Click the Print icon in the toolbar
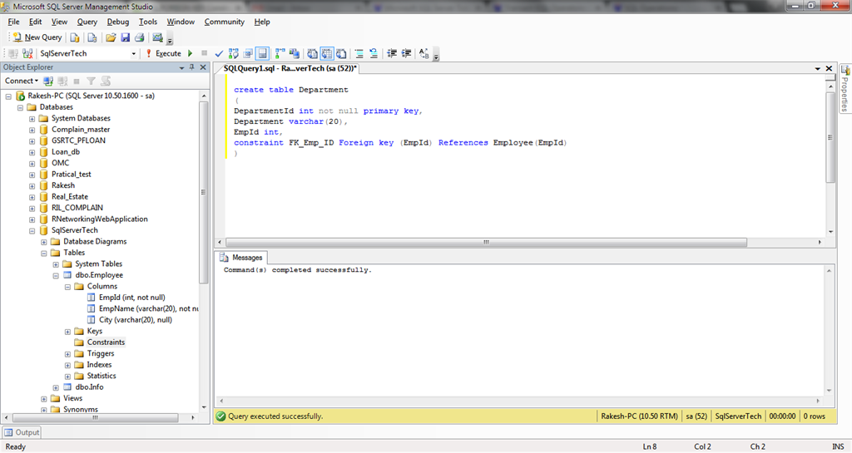 coord(139,37)
